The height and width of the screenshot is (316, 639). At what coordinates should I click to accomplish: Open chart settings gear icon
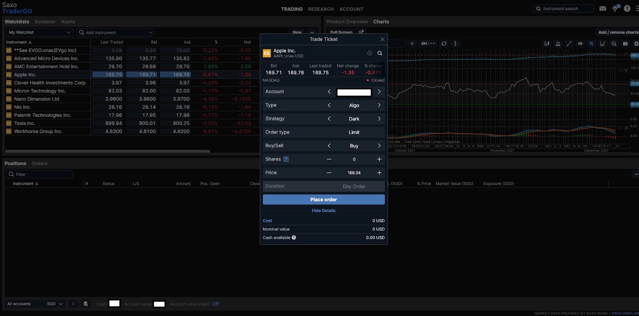click(636, 43)
